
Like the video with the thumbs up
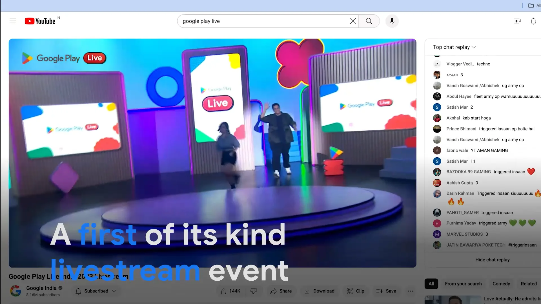point(230,291)
